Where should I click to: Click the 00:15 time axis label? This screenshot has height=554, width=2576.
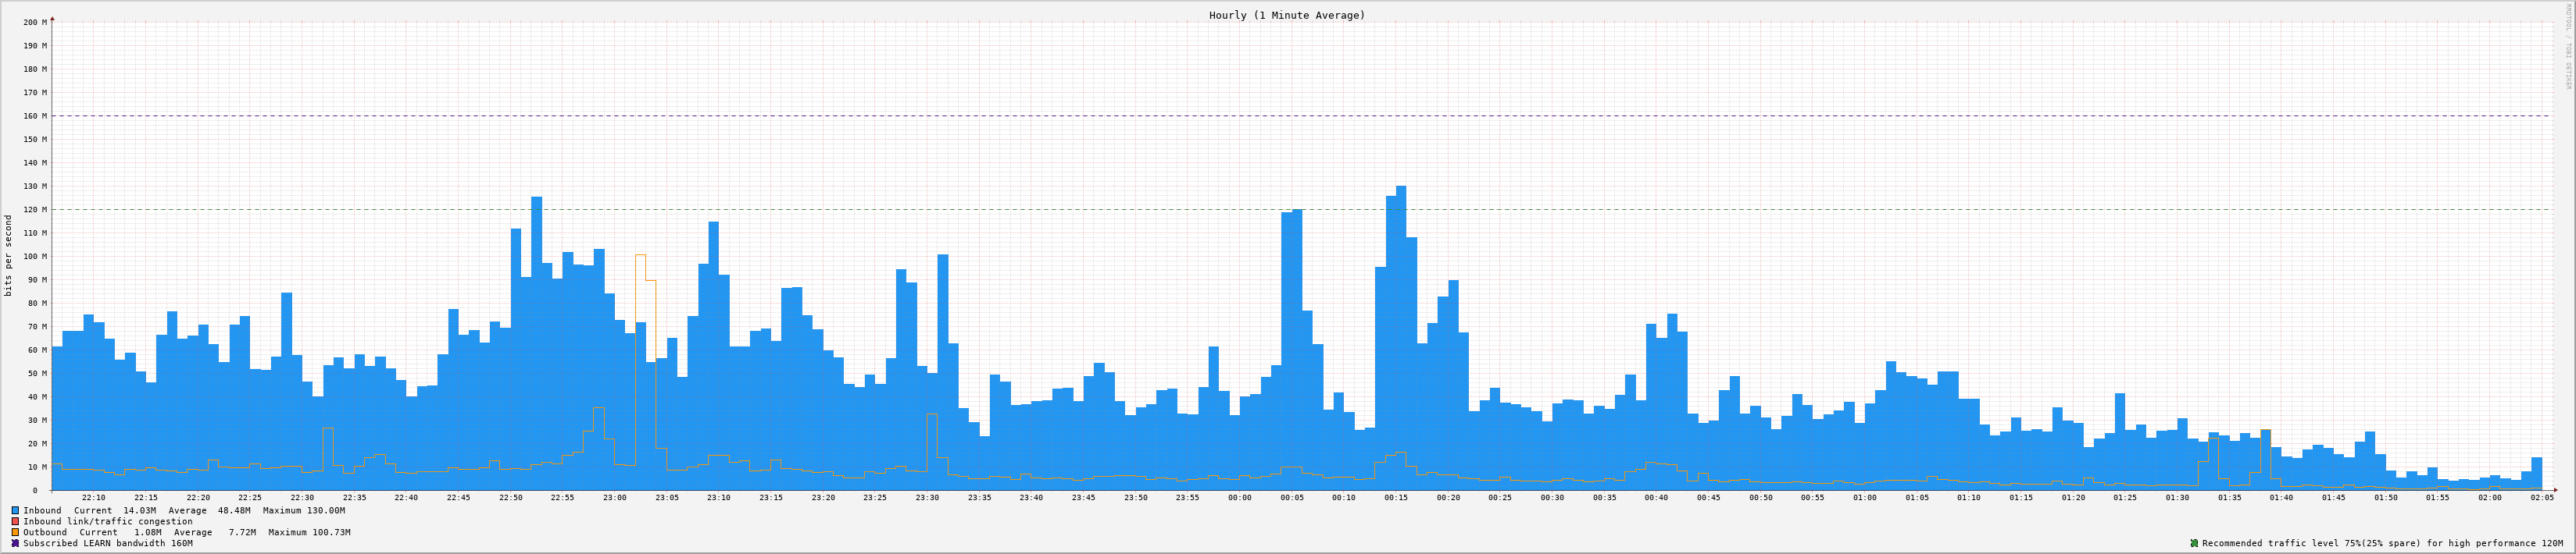(1395, 497)
